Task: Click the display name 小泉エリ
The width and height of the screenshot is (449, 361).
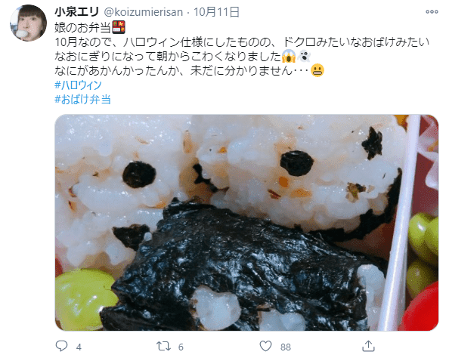Action: (77, 12)
